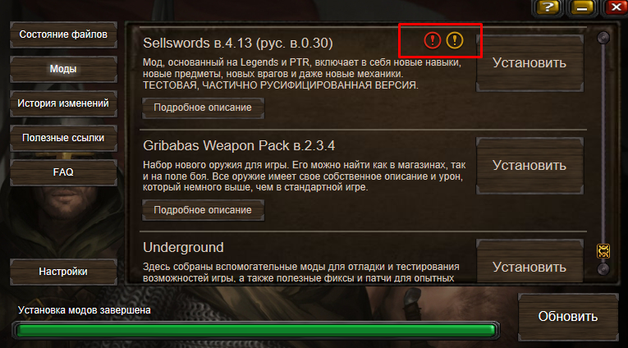Open Полезные ссылки page
Viewport: 628px width, 348px height.
click(x=63, y=138)
